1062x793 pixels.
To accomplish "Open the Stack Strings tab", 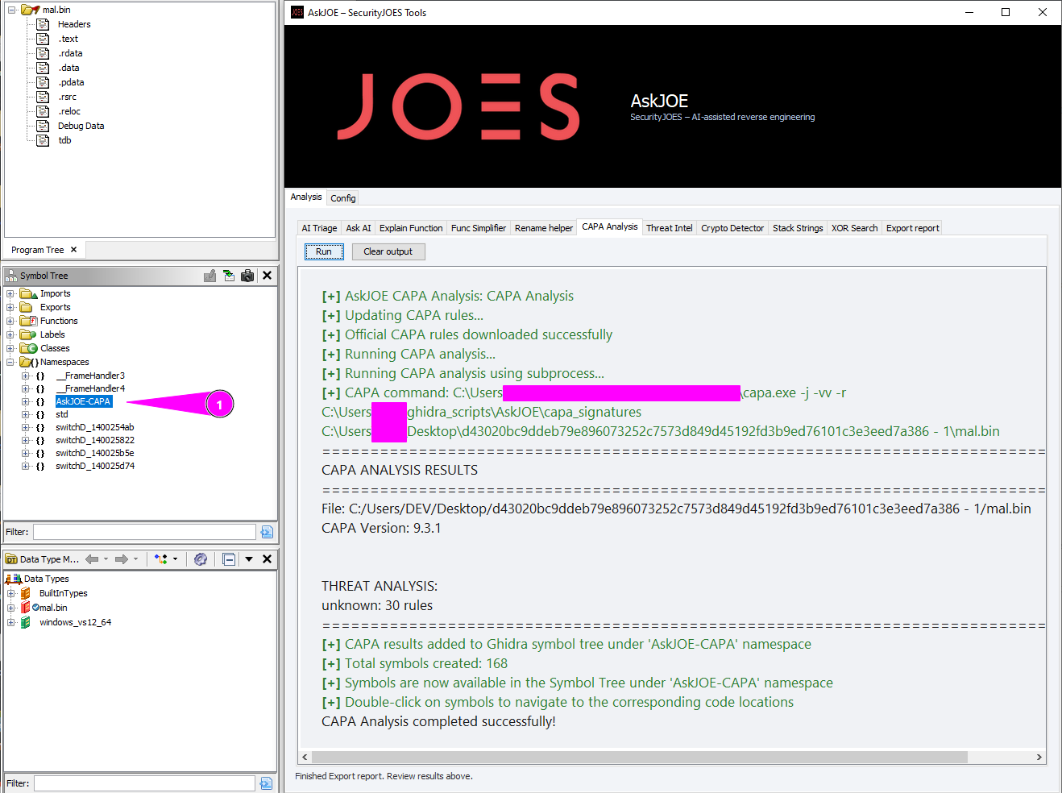I will pos(798,228).
